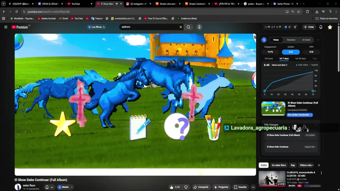Screen dimensions: 340x191
Task: Toggle the Typical chart series
Action: [313, 65]
